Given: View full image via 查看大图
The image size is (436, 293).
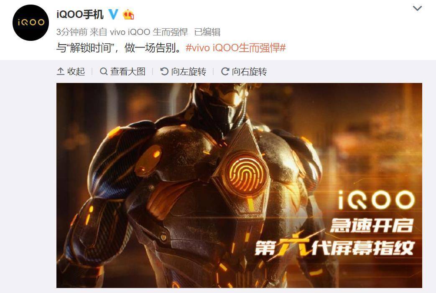Looking at the screenshot, I should pyautogui.click(x=128, y=72).
